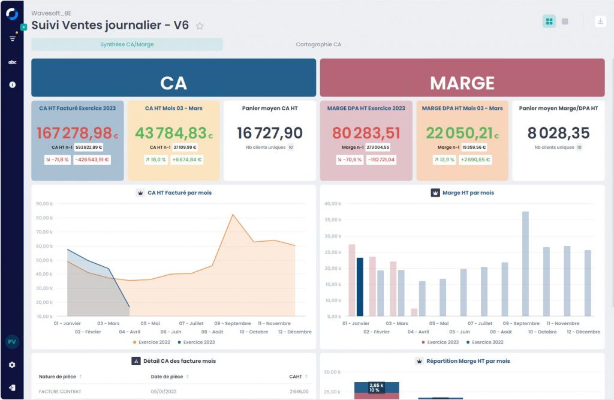This screenshot has height=400, width=614.
Task: Download the dashboard with the export icon
Action: (x=600, y=22)
